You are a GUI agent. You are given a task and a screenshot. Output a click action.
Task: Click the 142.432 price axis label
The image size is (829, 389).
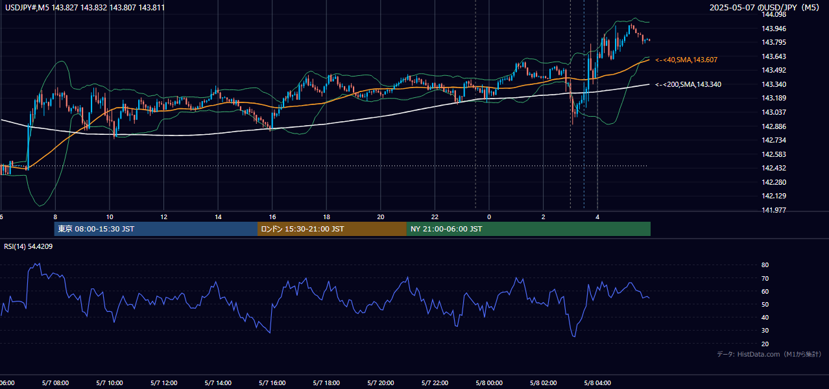click(x=774, y=168)
